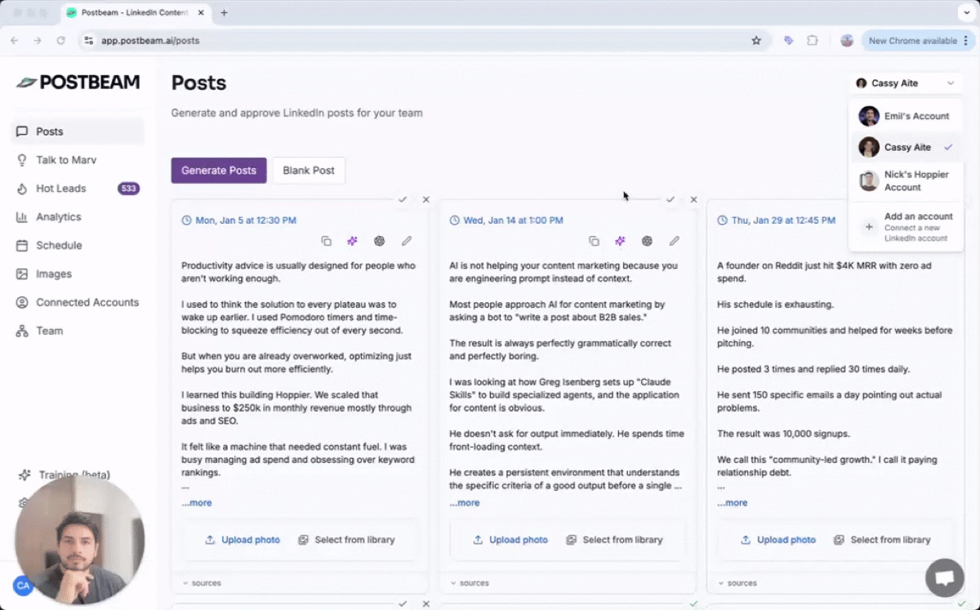Edit the Wed, Jan 14 post with pencil icon
The width and height of the screenshot is (980, 610).
[674, 241]
